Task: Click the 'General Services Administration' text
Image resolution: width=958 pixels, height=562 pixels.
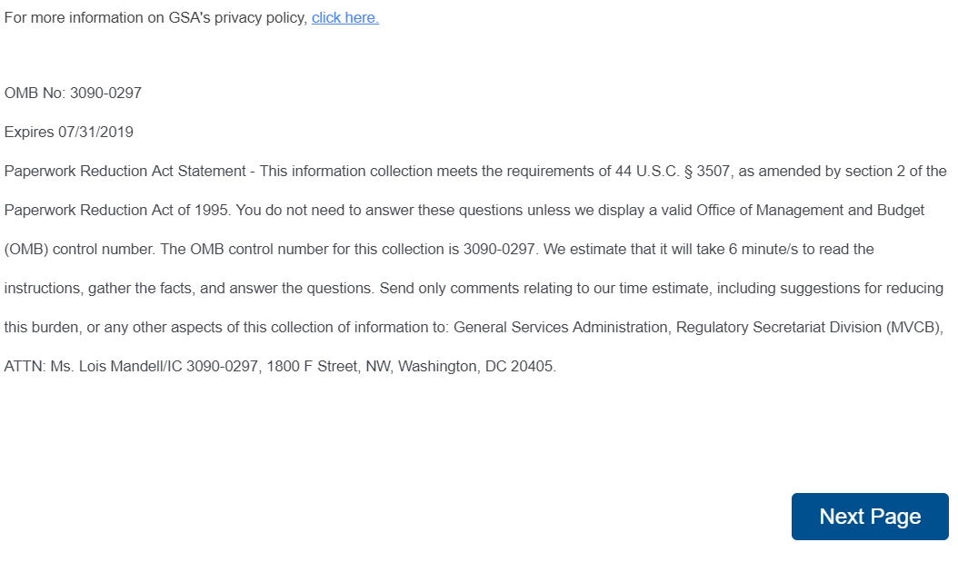Action: (560, 327)
